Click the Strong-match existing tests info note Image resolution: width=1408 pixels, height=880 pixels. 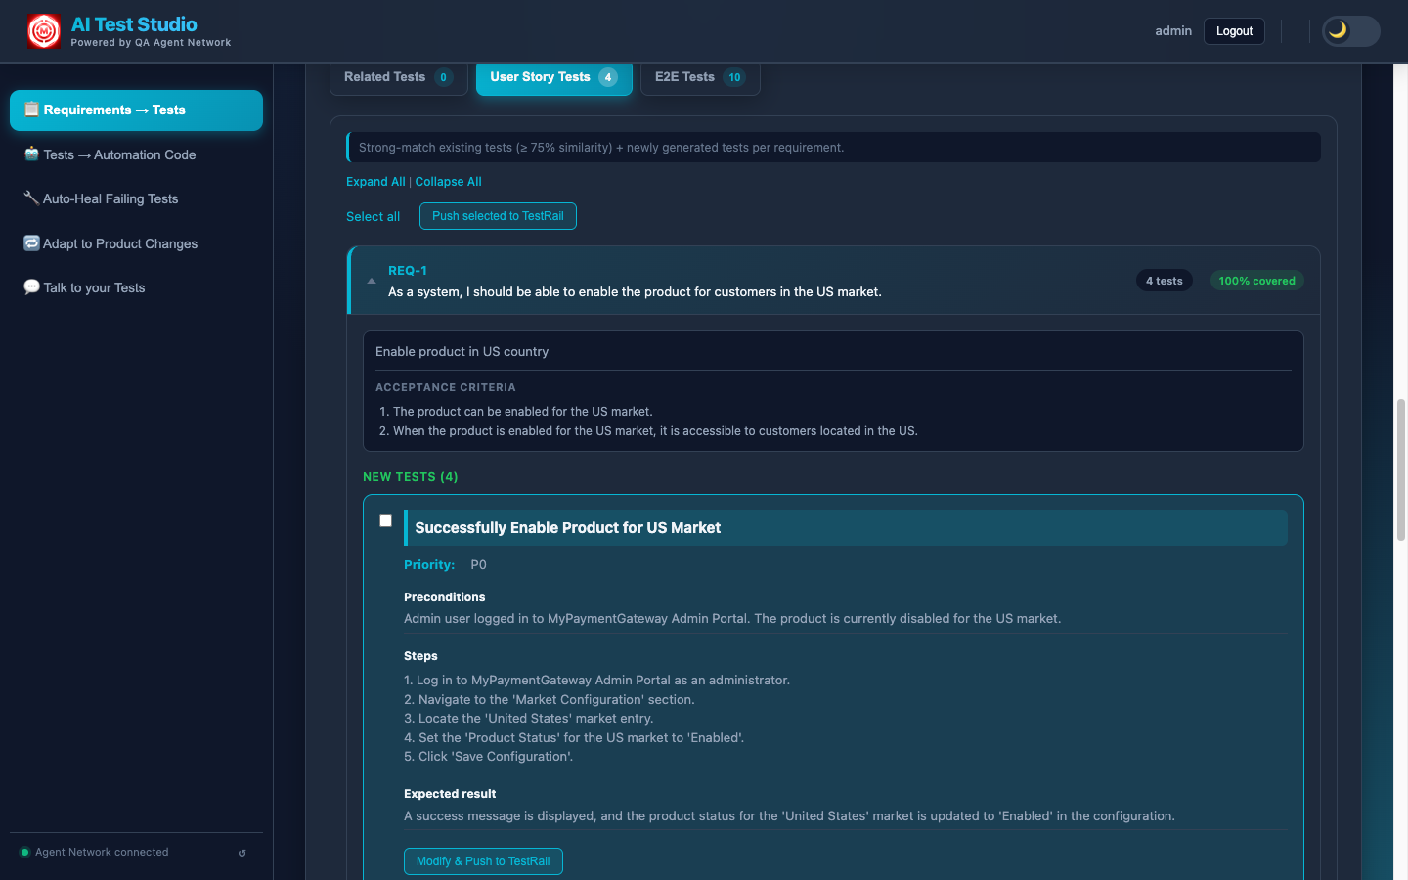coord(833,148)
